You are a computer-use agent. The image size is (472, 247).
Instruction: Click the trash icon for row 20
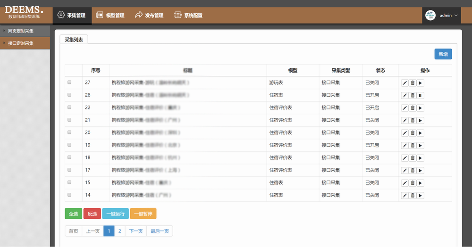[413, 133]
